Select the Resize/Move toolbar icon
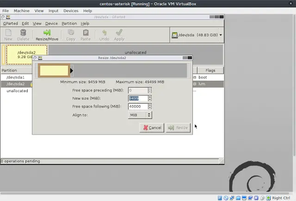Viewport: 296px width, 201px height. tap(47, 33)
